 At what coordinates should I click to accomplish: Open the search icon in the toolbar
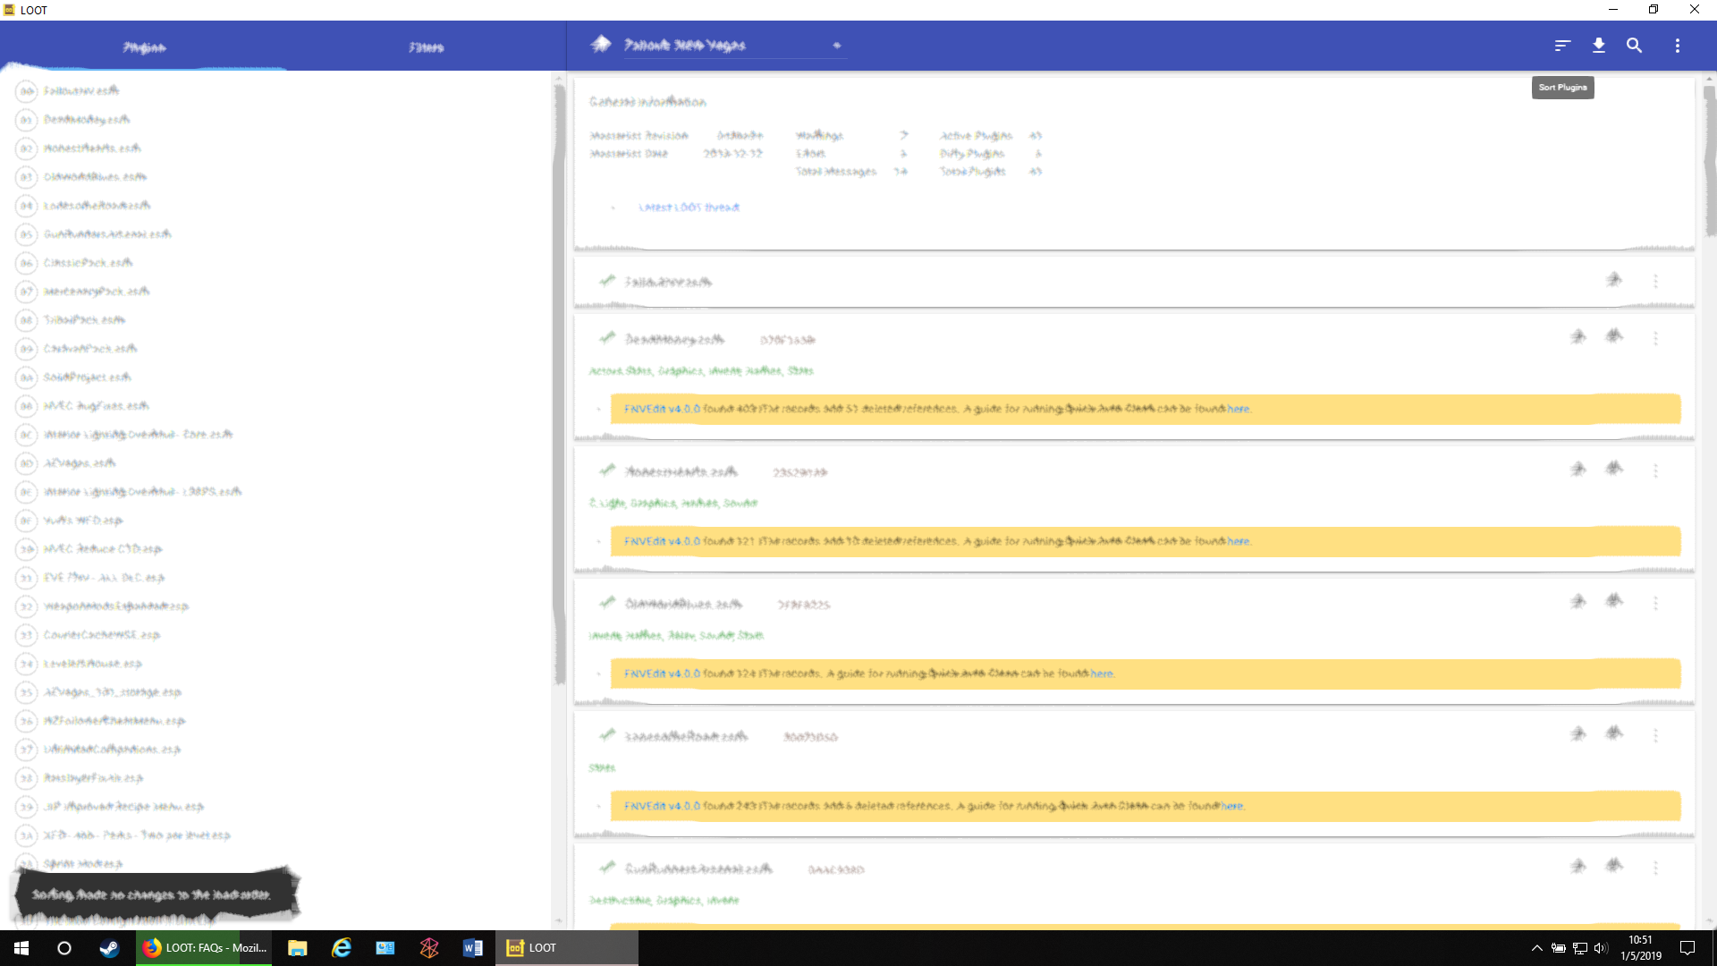(x=1634, y=46)
